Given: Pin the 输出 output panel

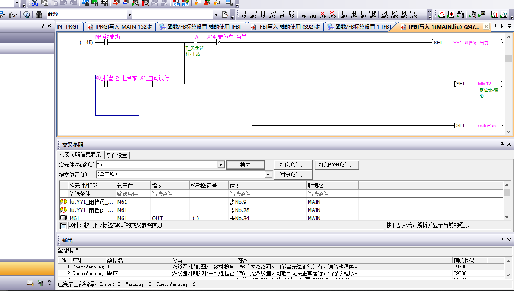Looking at the screenshot, I should click(x=502, y=240).
